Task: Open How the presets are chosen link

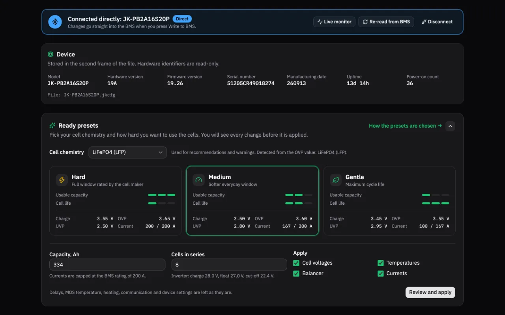Action: pos(405,126)
